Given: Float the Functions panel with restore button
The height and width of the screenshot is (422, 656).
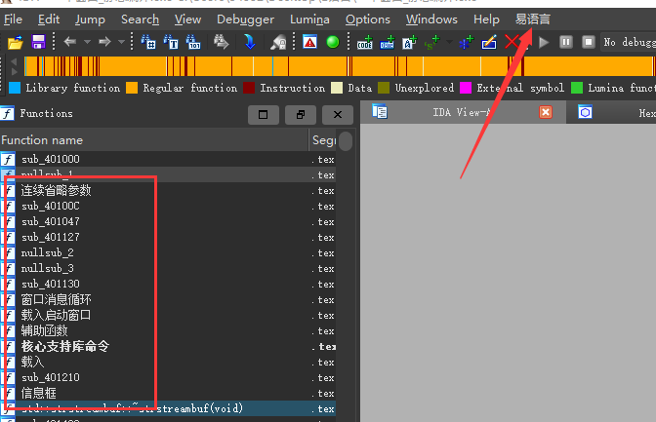Looking at the screenshot, I should point(301,114).
